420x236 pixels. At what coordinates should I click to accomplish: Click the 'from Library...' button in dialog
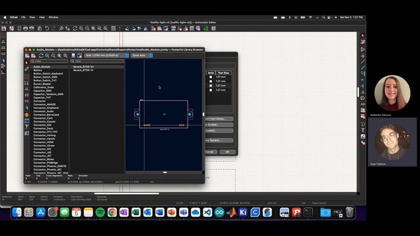pos(219,119)
